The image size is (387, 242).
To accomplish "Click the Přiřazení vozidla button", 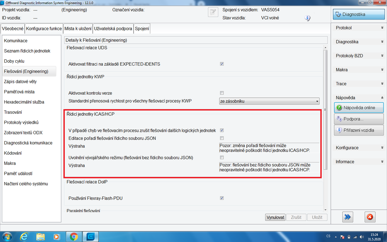I will point(359,130).
